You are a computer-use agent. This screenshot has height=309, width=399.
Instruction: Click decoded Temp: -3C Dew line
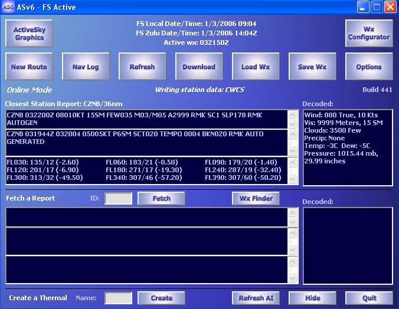[337, 146]
